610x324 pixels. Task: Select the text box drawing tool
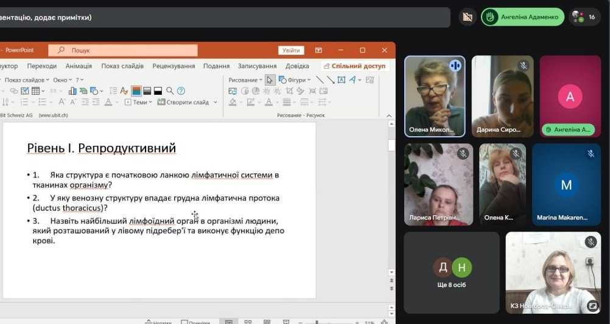(x=342, y=80)
